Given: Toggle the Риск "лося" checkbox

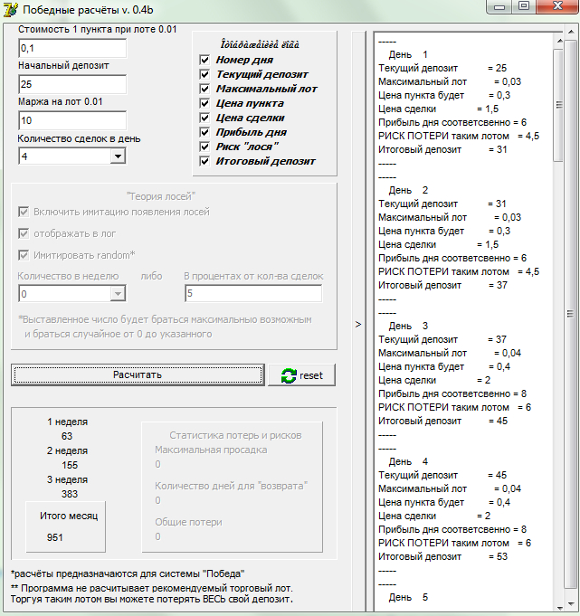Looking at the screenshot, I should (x=204, y=147).
